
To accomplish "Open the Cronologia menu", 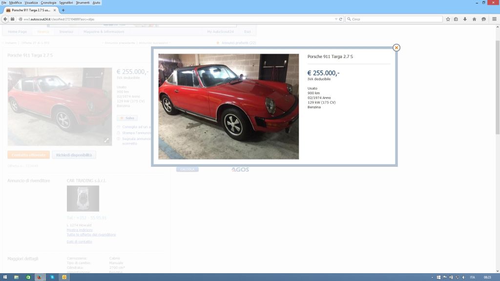I will 48,2.
